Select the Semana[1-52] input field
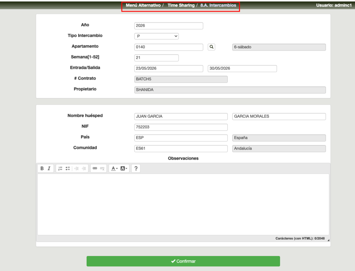Screen dimensions: 355x271 click(x=156, y=58)
